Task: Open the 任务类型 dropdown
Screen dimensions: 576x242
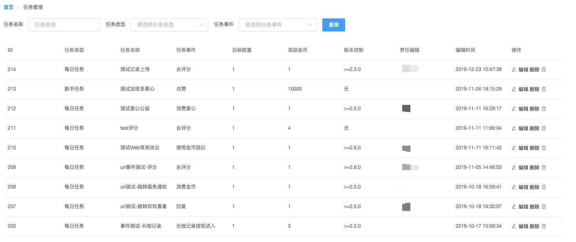Action: coord(169,25)
